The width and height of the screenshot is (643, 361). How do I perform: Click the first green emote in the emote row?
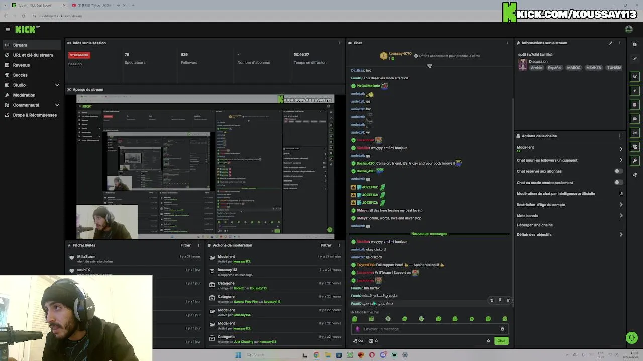click(x=355, y=319)
